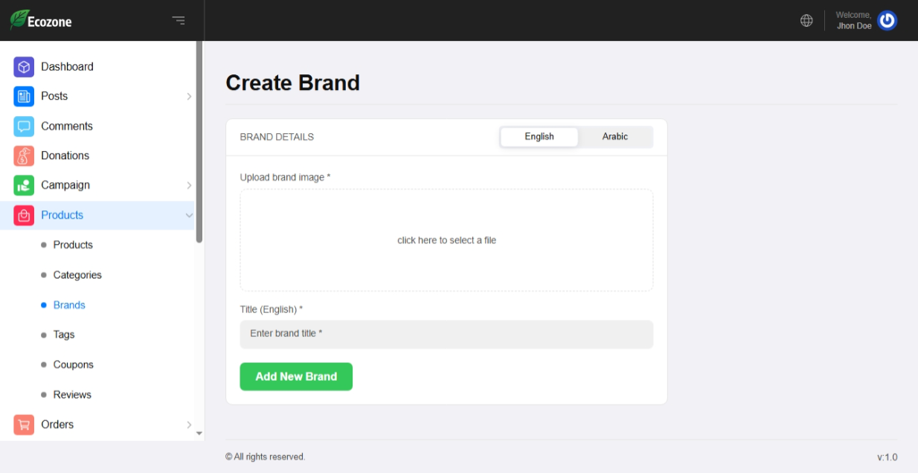The image size is (918, 473).
Task: Open the user profile power icon
Action: point(887,21)
